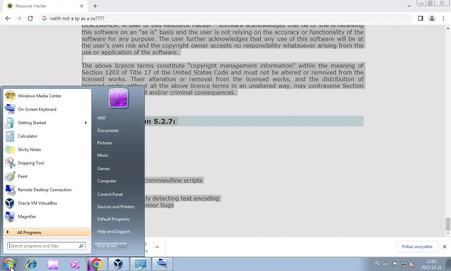
Task: Click Chrome forward arrow
Action: coord(19,18)
